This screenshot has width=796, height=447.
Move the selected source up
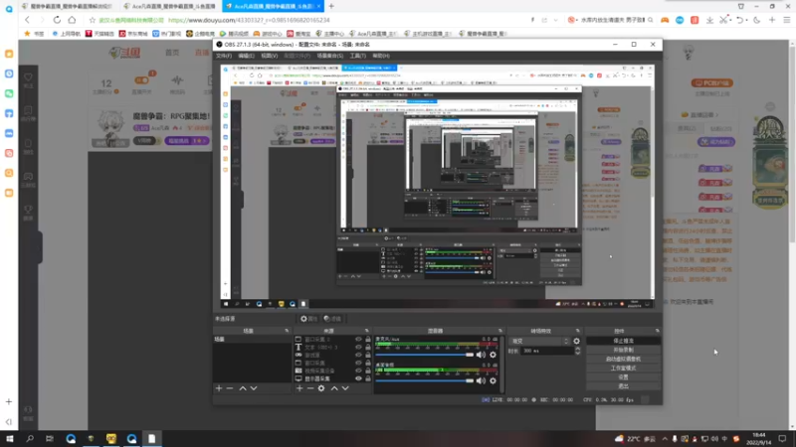point(334,388)
